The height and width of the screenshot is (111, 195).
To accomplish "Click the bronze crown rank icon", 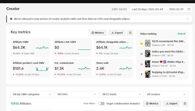I will 141,64.
